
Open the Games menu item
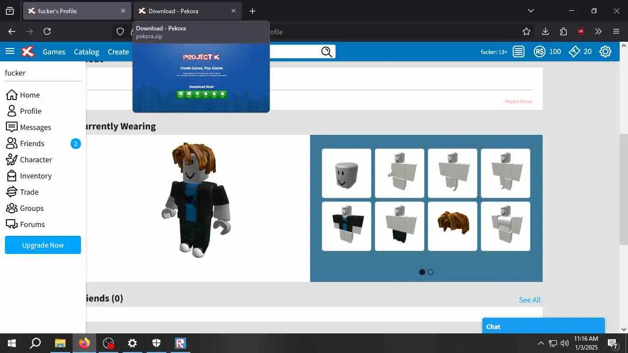54,51
